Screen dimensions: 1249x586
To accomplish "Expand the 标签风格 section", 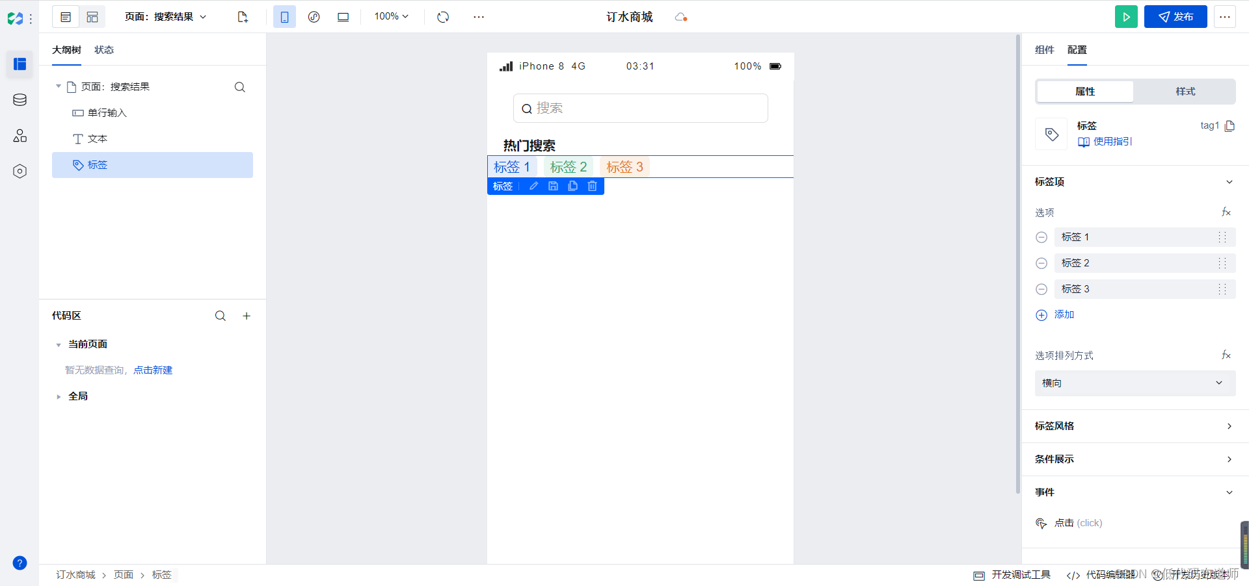I will (x=1229, y=426).
